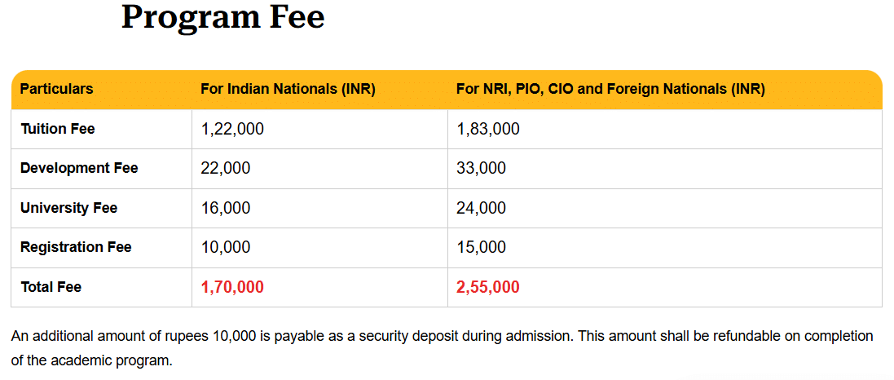Click the red 1,70,000 total amount
Screen dimensions: 894x380
click(x=232, y=287)
